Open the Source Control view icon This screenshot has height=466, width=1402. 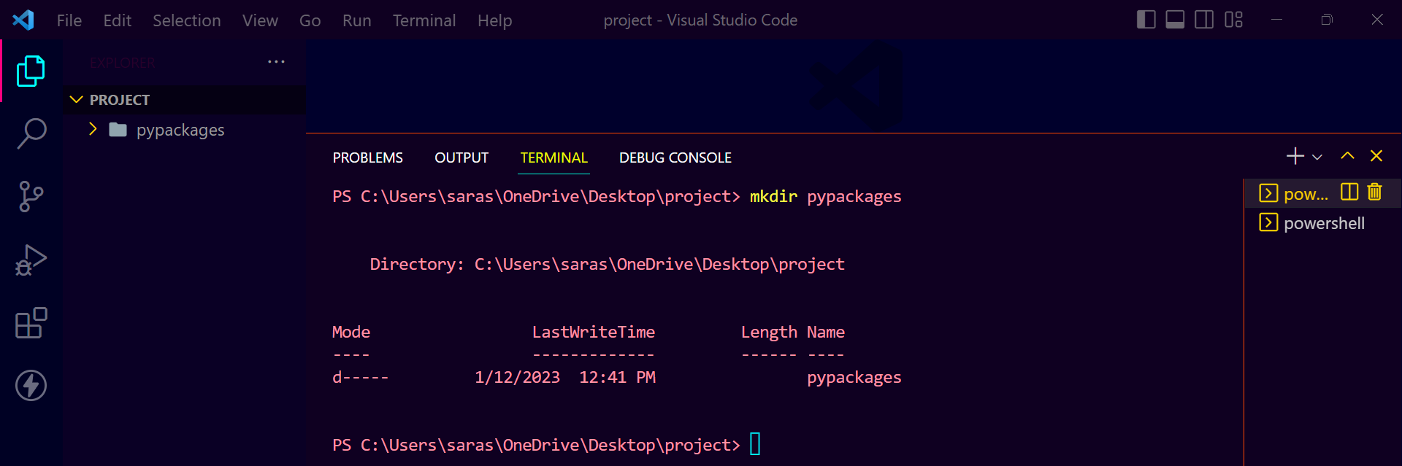click(31, 197)
